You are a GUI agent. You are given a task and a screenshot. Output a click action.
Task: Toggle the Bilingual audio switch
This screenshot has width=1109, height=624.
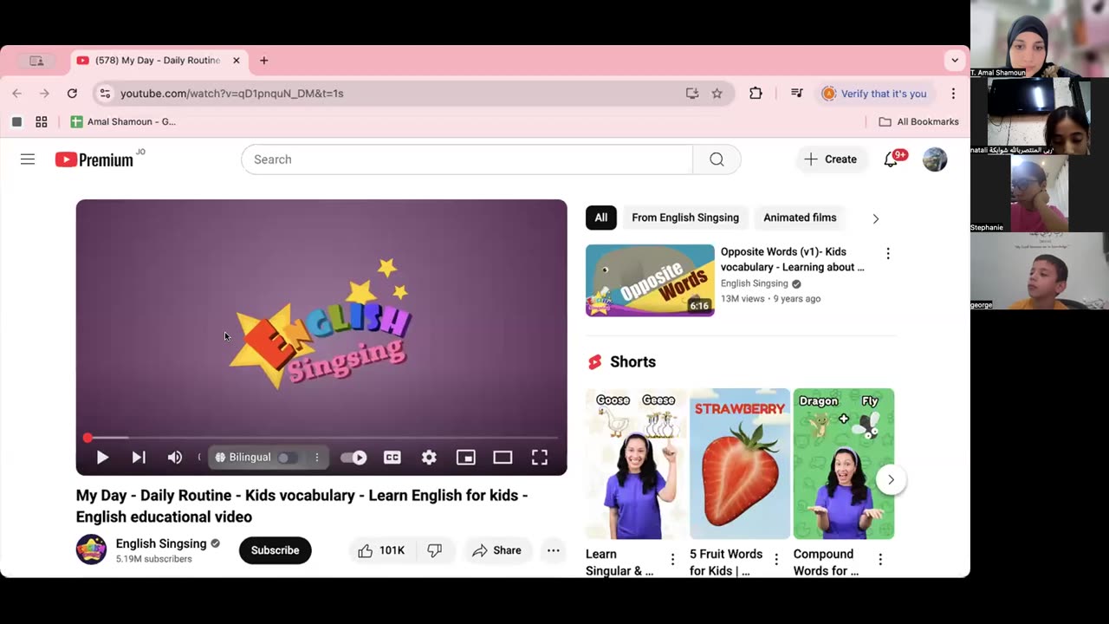coord(288,458)
